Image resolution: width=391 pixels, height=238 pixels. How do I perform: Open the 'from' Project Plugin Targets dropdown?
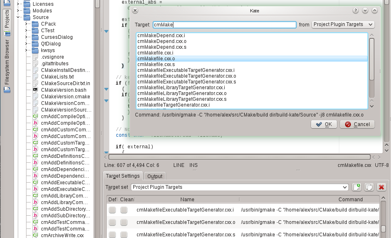[x=343, y=25]
